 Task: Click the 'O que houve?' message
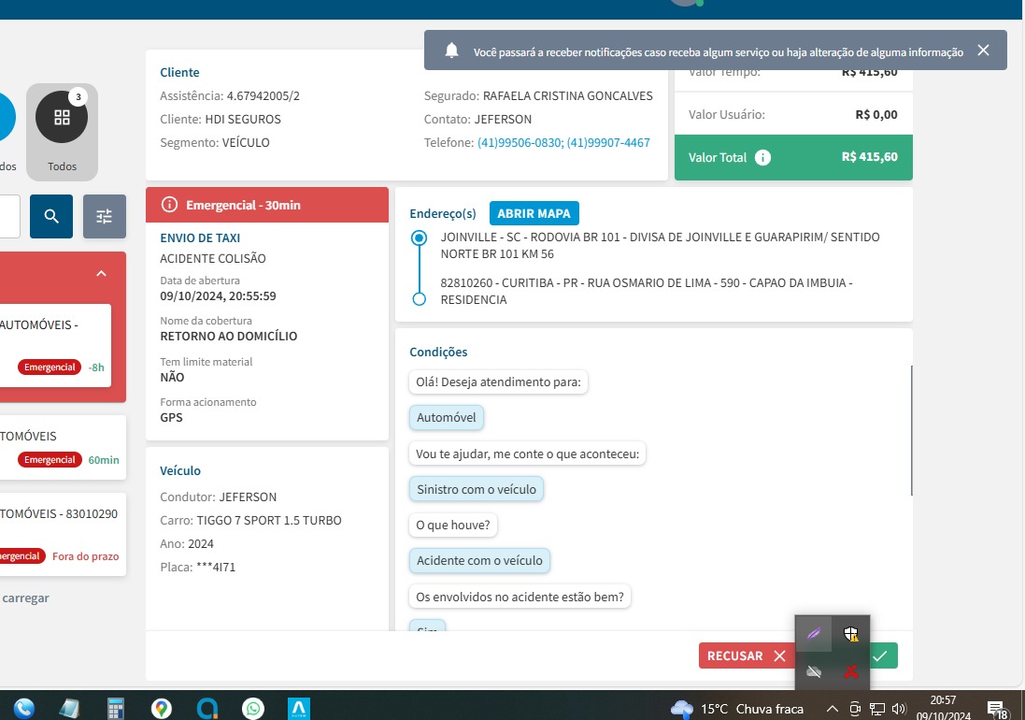[453, 526]
